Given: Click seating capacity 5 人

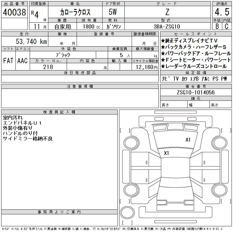Looking at the screenshot, I should [x=125, y=55].
